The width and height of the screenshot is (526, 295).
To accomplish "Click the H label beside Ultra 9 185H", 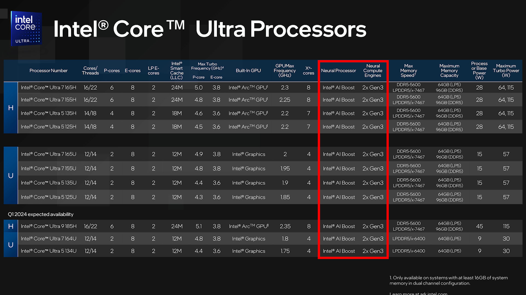I will click(x=11, y=226).
